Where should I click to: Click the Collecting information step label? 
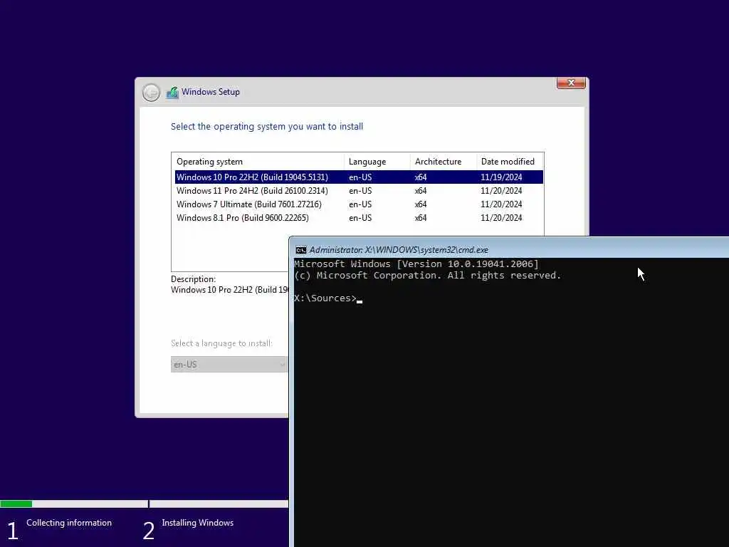(x=69, y=523)
